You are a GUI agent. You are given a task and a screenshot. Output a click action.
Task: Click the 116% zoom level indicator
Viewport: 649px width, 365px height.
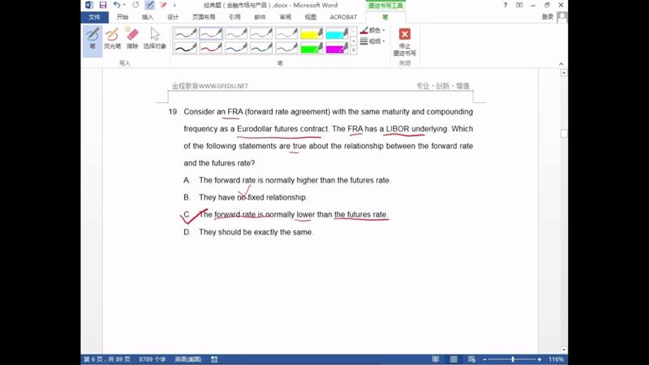tap(556, 359)
